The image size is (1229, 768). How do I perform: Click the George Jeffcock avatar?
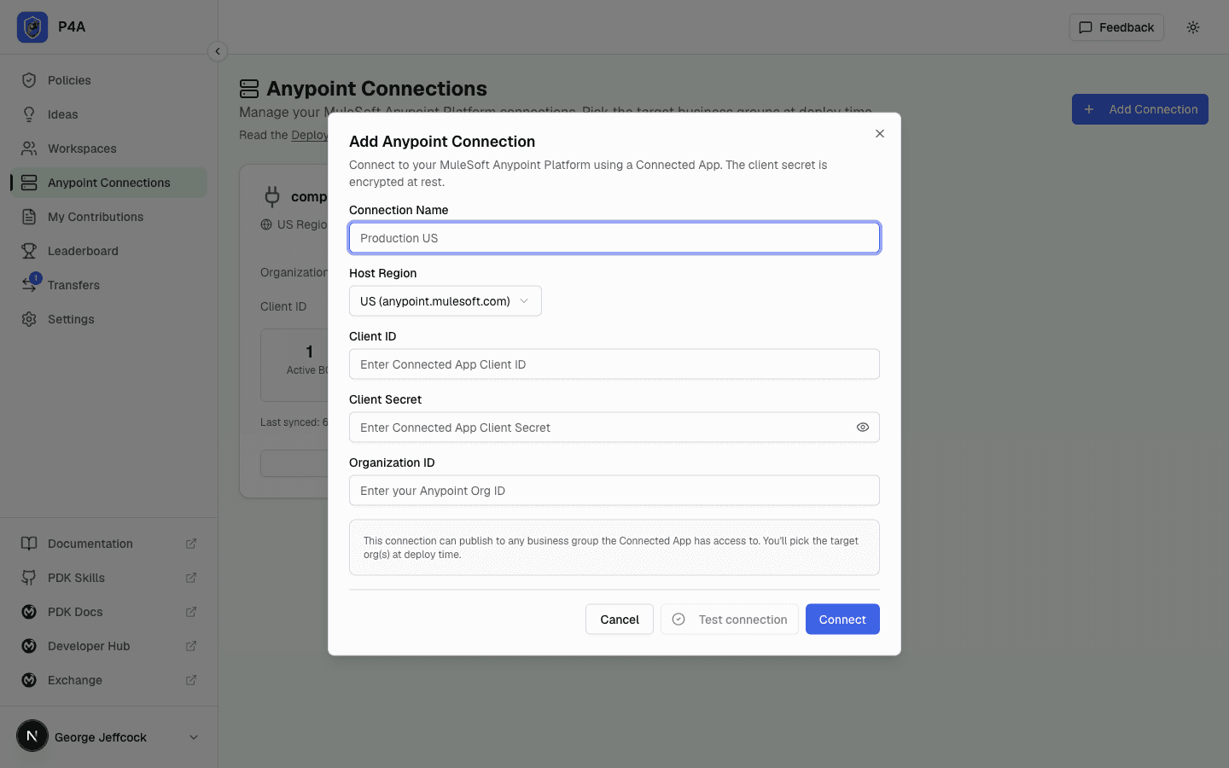(x=32, y=736)
